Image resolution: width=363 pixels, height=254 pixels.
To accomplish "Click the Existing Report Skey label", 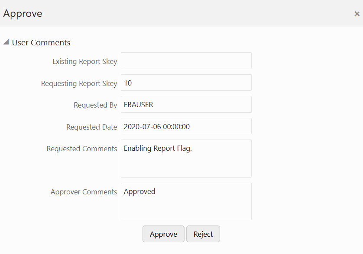I will [84, 61].
